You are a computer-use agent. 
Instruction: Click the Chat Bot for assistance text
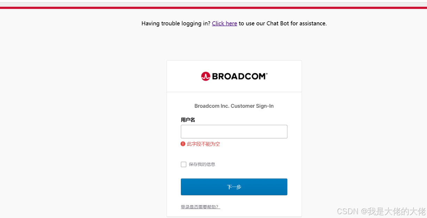pyautogui.click(x=296, y=24)
